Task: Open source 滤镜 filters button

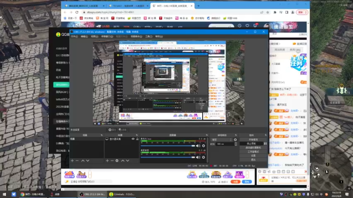Action: pos(123,130)
